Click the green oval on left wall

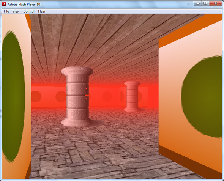coord(13,96)
